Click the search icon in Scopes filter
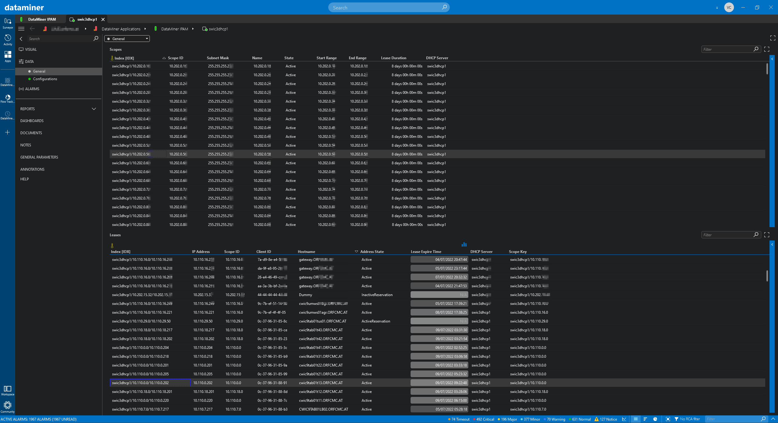This screenshot has width=778, height=423. point(756,49)
